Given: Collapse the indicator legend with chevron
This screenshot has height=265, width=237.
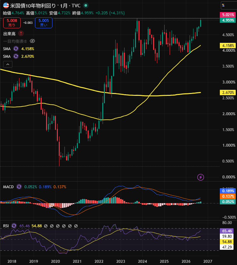Looking at the screenshot, I should point(8,64).
